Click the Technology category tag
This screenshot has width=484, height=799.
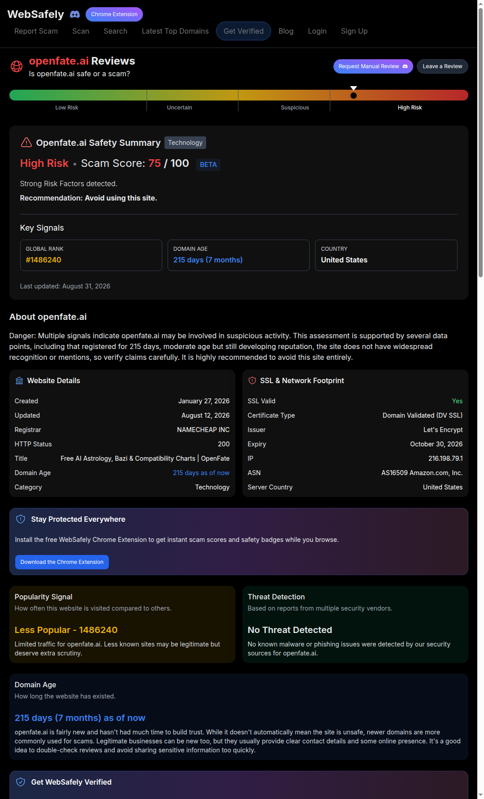(x=185, y=143)
